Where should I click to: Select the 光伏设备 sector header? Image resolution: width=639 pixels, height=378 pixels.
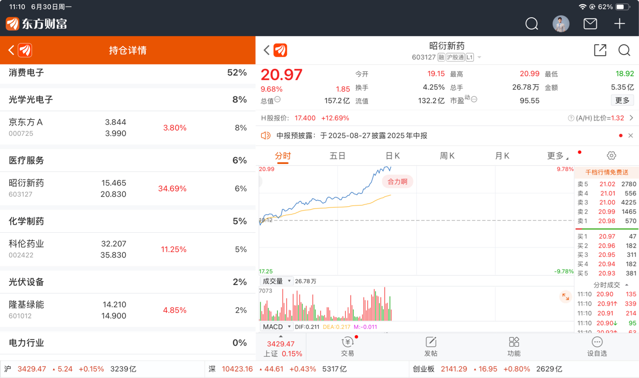point(128,282)
